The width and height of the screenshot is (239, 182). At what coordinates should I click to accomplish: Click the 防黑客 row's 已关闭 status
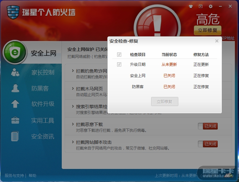coord(169,87)
